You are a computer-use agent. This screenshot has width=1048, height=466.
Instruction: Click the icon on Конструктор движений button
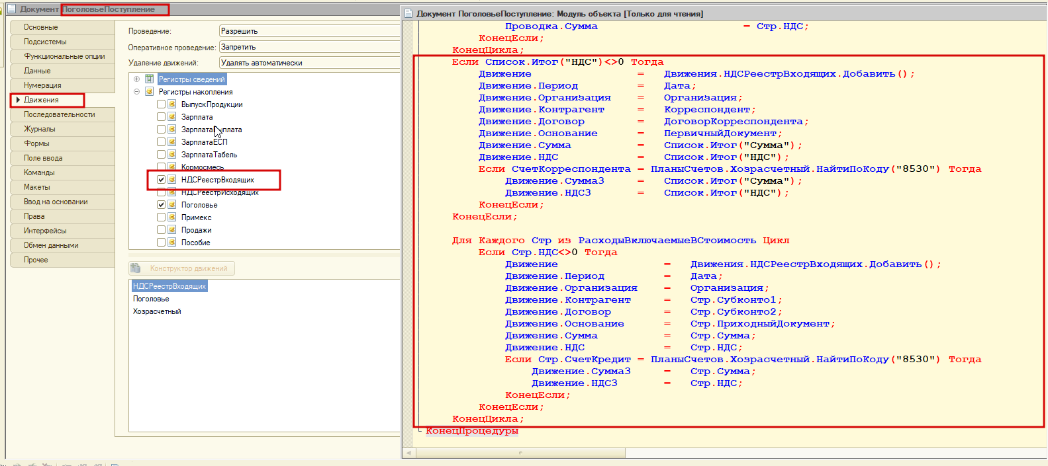pos(136,268)
